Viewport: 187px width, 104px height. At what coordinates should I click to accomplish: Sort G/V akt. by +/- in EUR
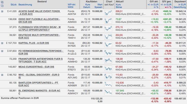point(153,5)
